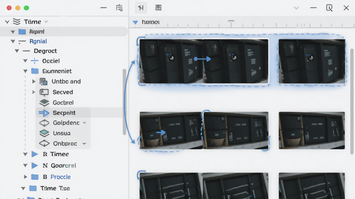Click the Goctirel layers icon
The width and height of the screenshot is (355, 199).
coord(44,103)
